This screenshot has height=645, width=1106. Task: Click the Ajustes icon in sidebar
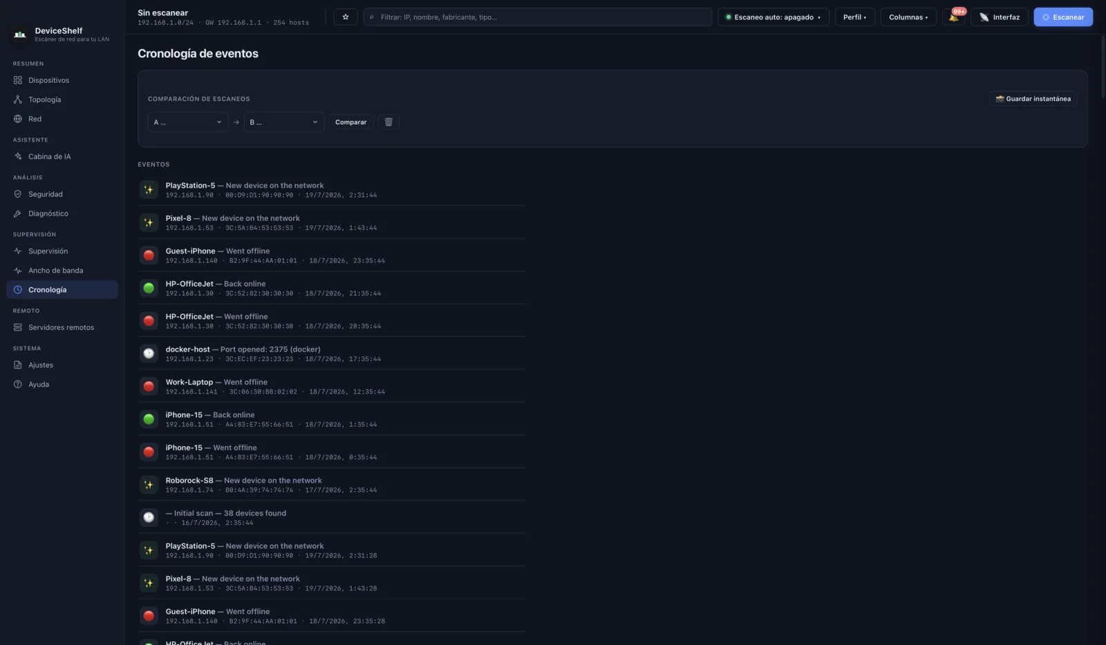point(18,365)
